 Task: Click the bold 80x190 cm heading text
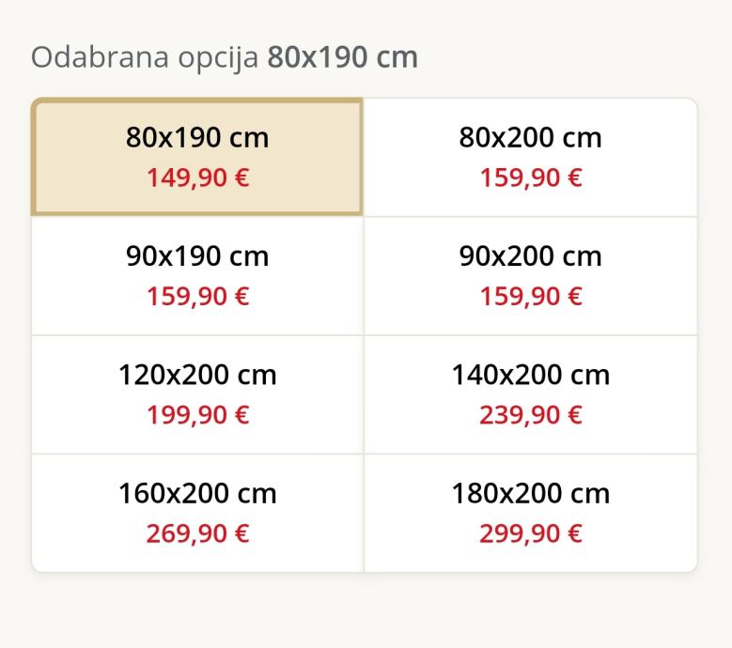coord(342,57)
